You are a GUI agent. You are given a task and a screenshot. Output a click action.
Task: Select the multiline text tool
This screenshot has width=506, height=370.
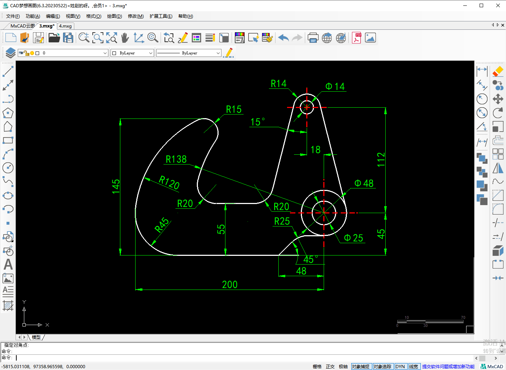point(8,291)
